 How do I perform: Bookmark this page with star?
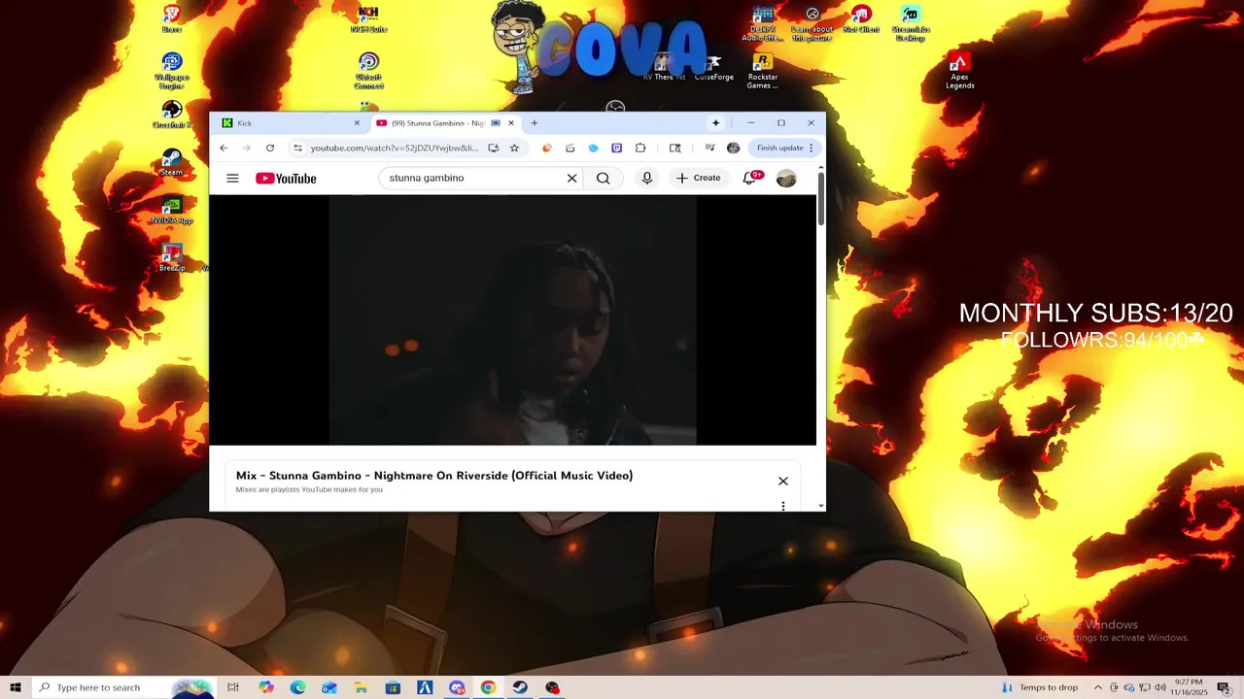click(514, 148)
